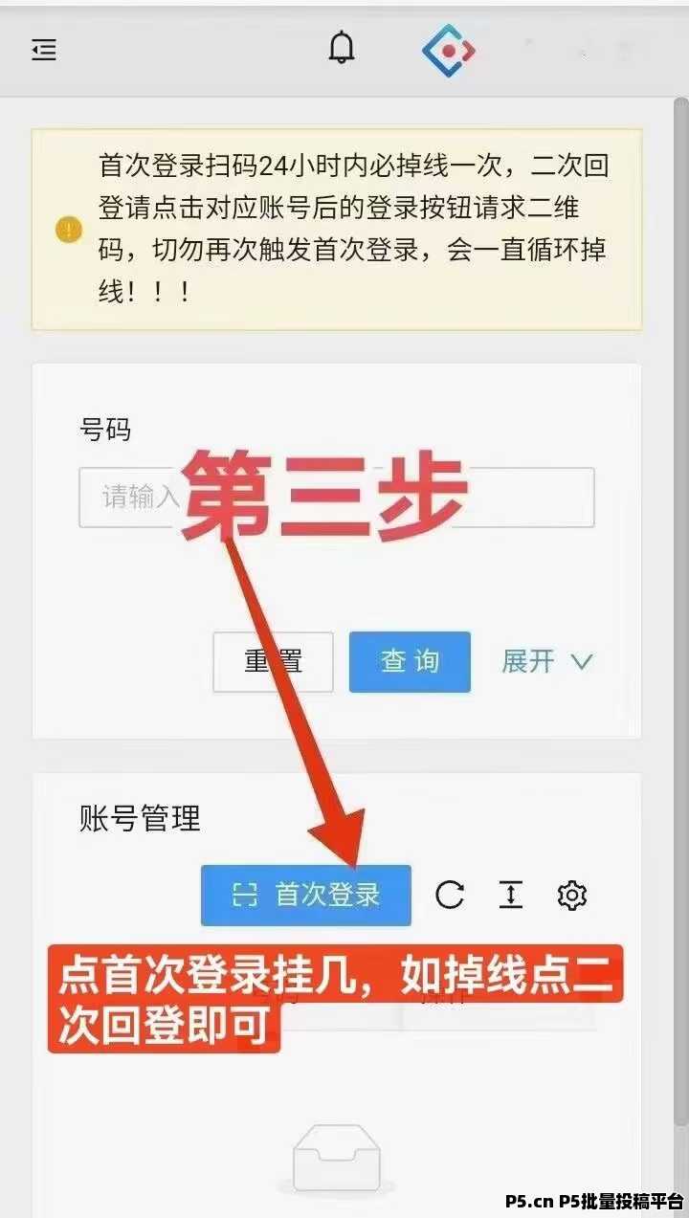Click the 重置 button
The width and height of the screenshot is (689, 1218).
(273, 661)
